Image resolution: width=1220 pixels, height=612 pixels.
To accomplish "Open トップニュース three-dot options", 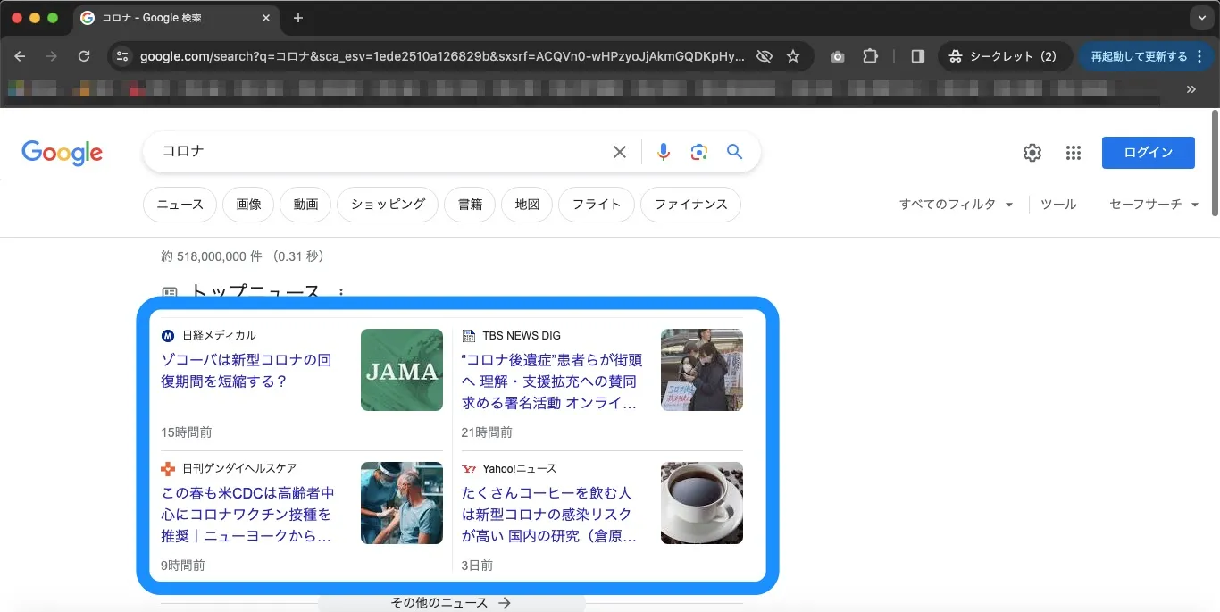I will pos(340,292).
